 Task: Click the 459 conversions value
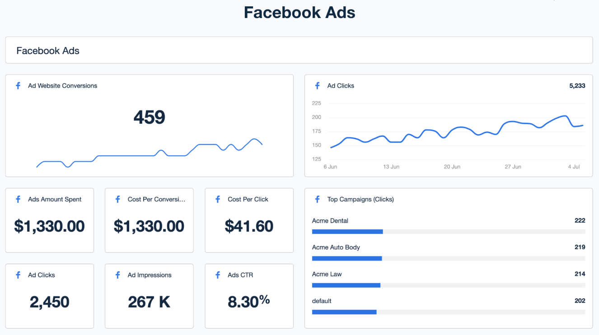149,117
